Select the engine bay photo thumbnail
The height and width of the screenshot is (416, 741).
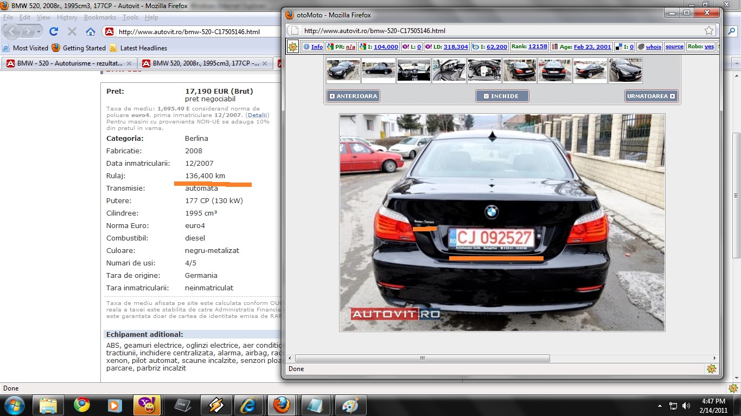point(484,70)
